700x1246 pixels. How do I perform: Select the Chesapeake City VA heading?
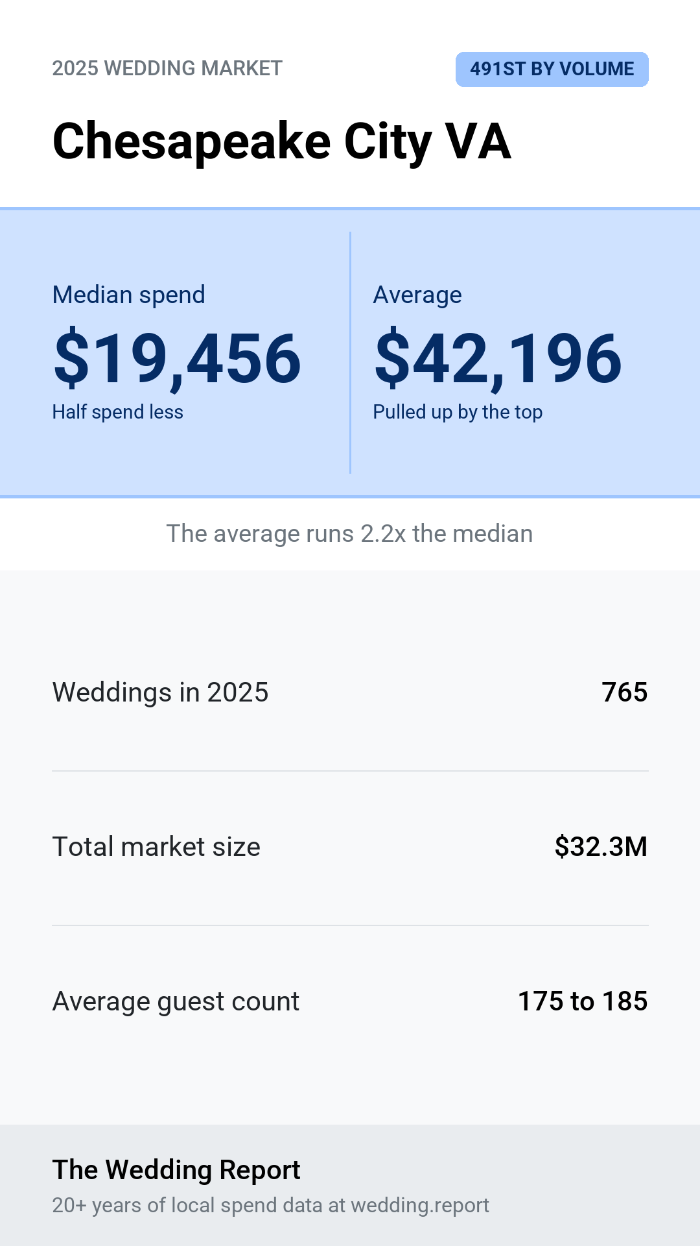[282, 142]
